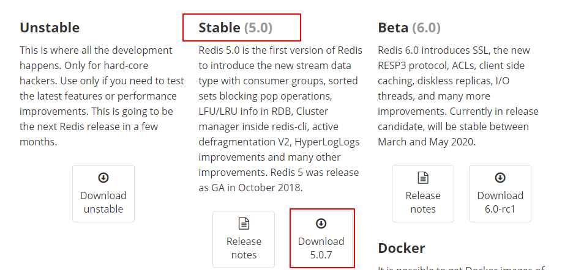Click the "Unstable" section heading
573x270 pixels.
[x=50, y=28]
